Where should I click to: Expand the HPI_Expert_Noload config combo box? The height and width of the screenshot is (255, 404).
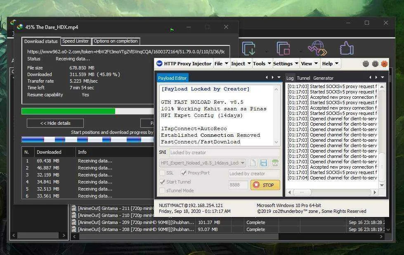[203, 163]
